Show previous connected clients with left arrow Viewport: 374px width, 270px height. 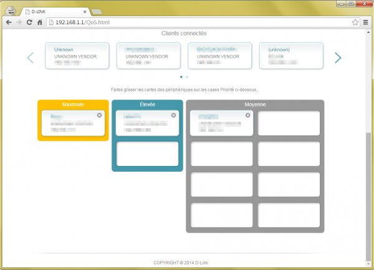click(x=30, y=58)
